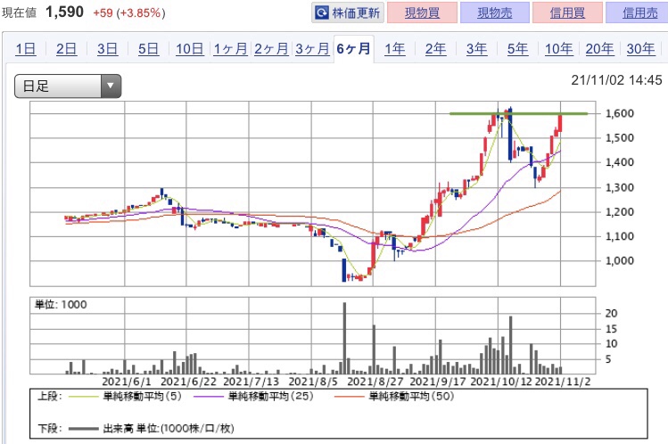Screen dimensions: 668x444
Task: Show the 10年 chart period
Action: tap(559, 49)
